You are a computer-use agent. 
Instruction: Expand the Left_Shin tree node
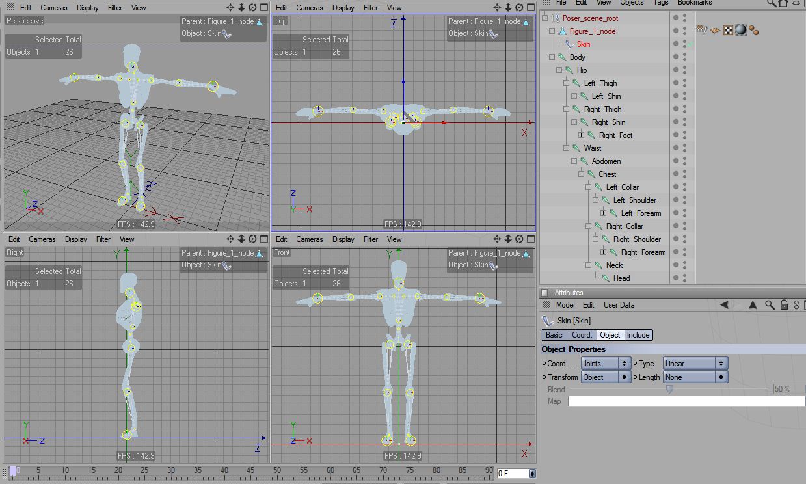point(574,96)
